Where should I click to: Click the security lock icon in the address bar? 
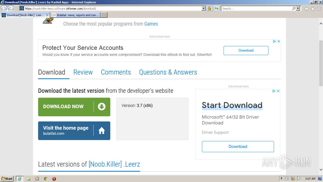[x=209, y=8]
